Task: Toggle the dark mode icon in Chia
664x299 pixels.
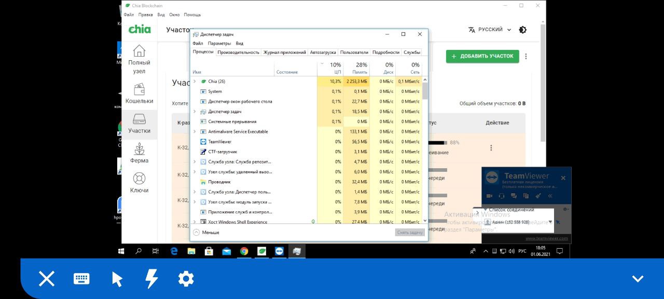Action: (523, 30)
